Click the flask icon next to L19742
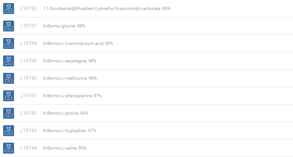This screenshot has width=293, height=157. tap(9, 113)
